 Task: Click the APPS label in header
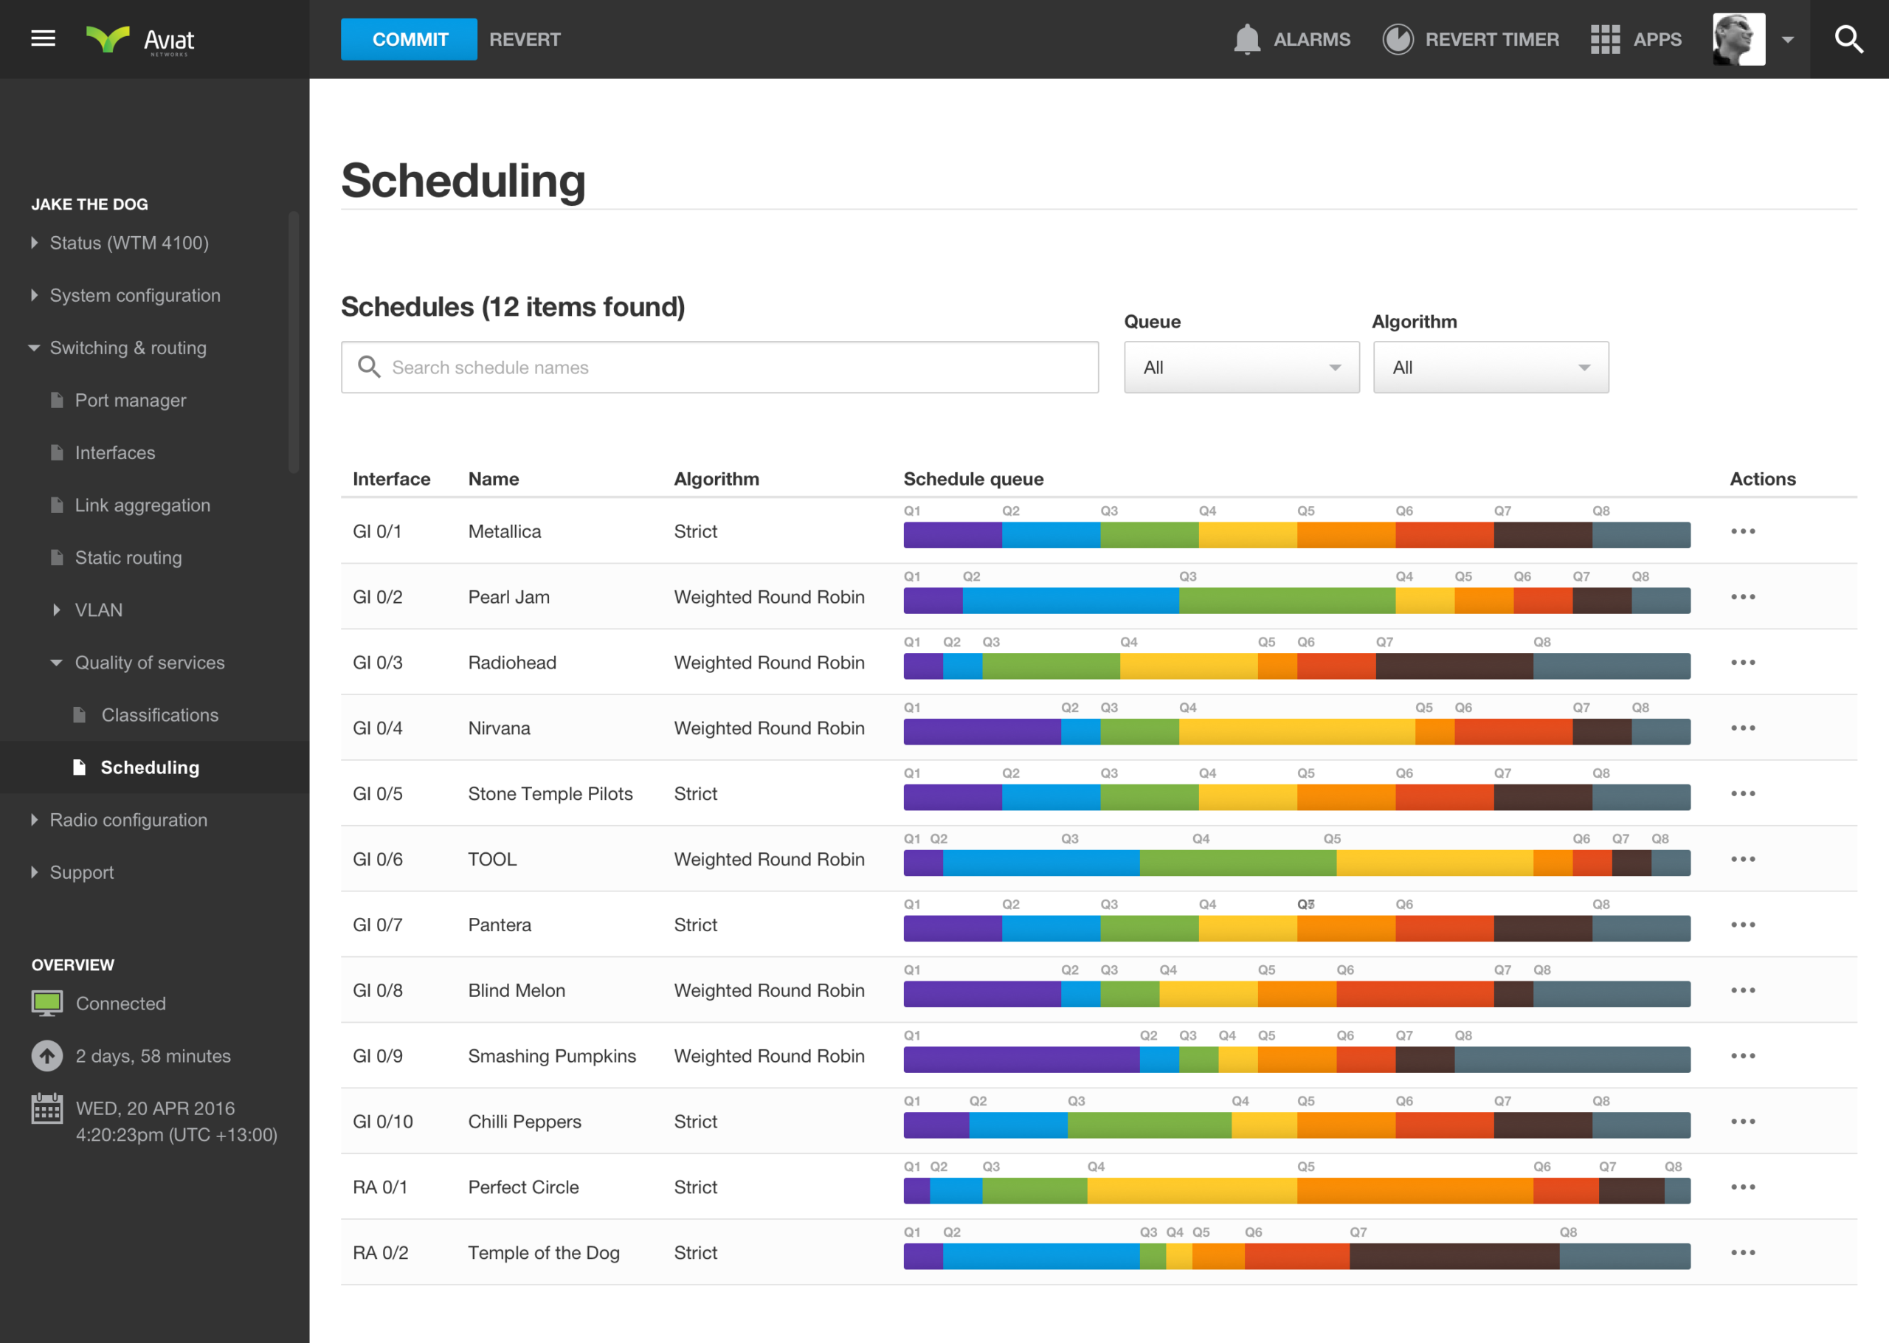pyautogui.click(x=1657, y=39)
